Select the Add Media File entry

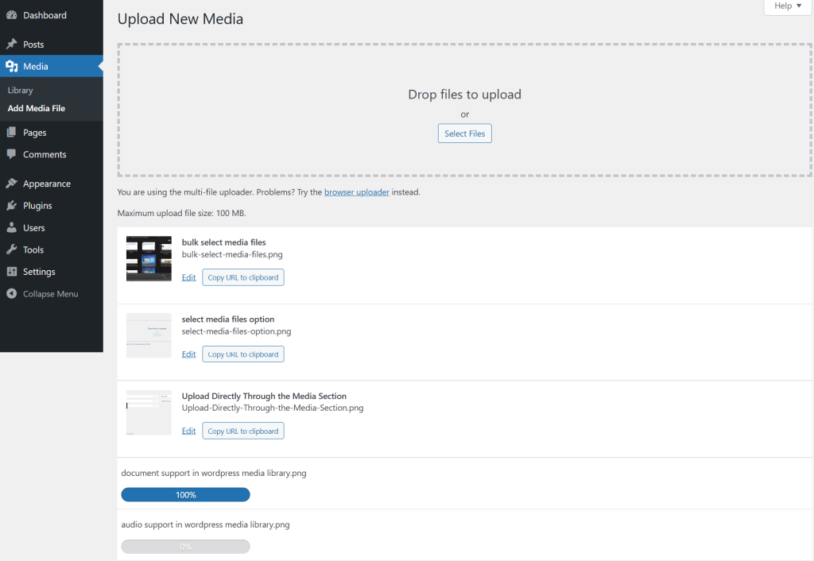tap(38, 107)
